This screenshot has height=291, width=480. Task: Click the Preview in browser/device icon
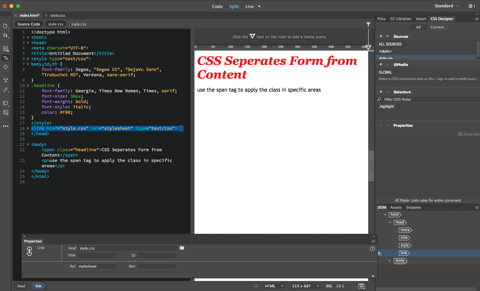[362, 286]
